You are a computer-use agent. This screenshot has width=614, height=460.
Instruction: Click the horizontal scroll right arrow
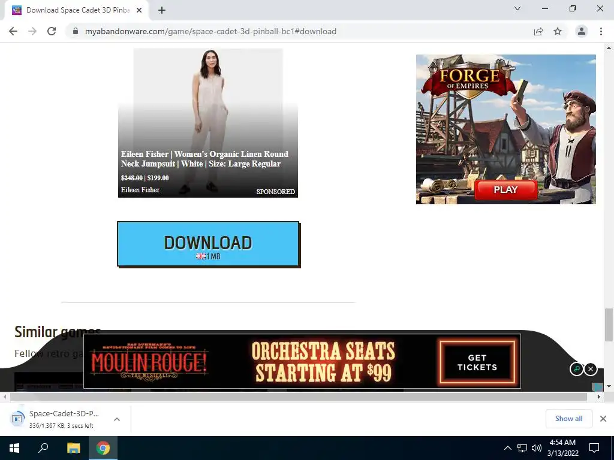599,397
